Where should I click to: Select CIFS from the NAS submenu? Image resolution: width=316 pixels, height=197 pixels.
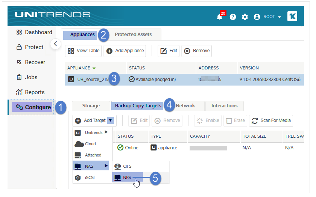click(140, 167)
